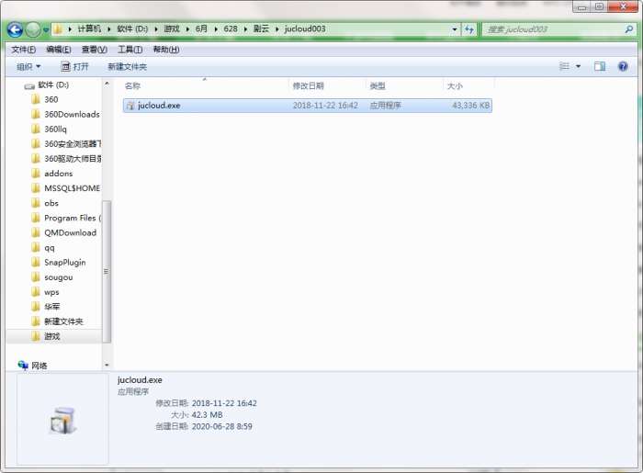Screen dimensions: 643x473
Task: Click the 628 breadcrumb segment
Action: pyautogui.click(x=231, y=29)
